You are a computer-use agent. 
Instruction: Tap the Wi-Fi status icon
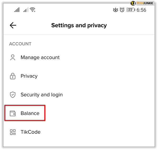33,10
